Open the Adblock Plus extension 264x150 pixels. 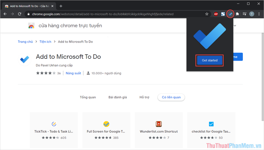click(x=216, y=14)
